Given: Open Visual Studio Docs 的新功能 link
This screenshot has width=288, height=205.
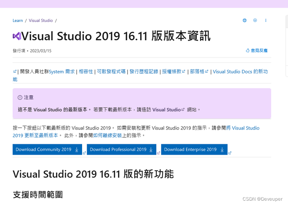Looking at the screenshot, I should coord(240,72).
